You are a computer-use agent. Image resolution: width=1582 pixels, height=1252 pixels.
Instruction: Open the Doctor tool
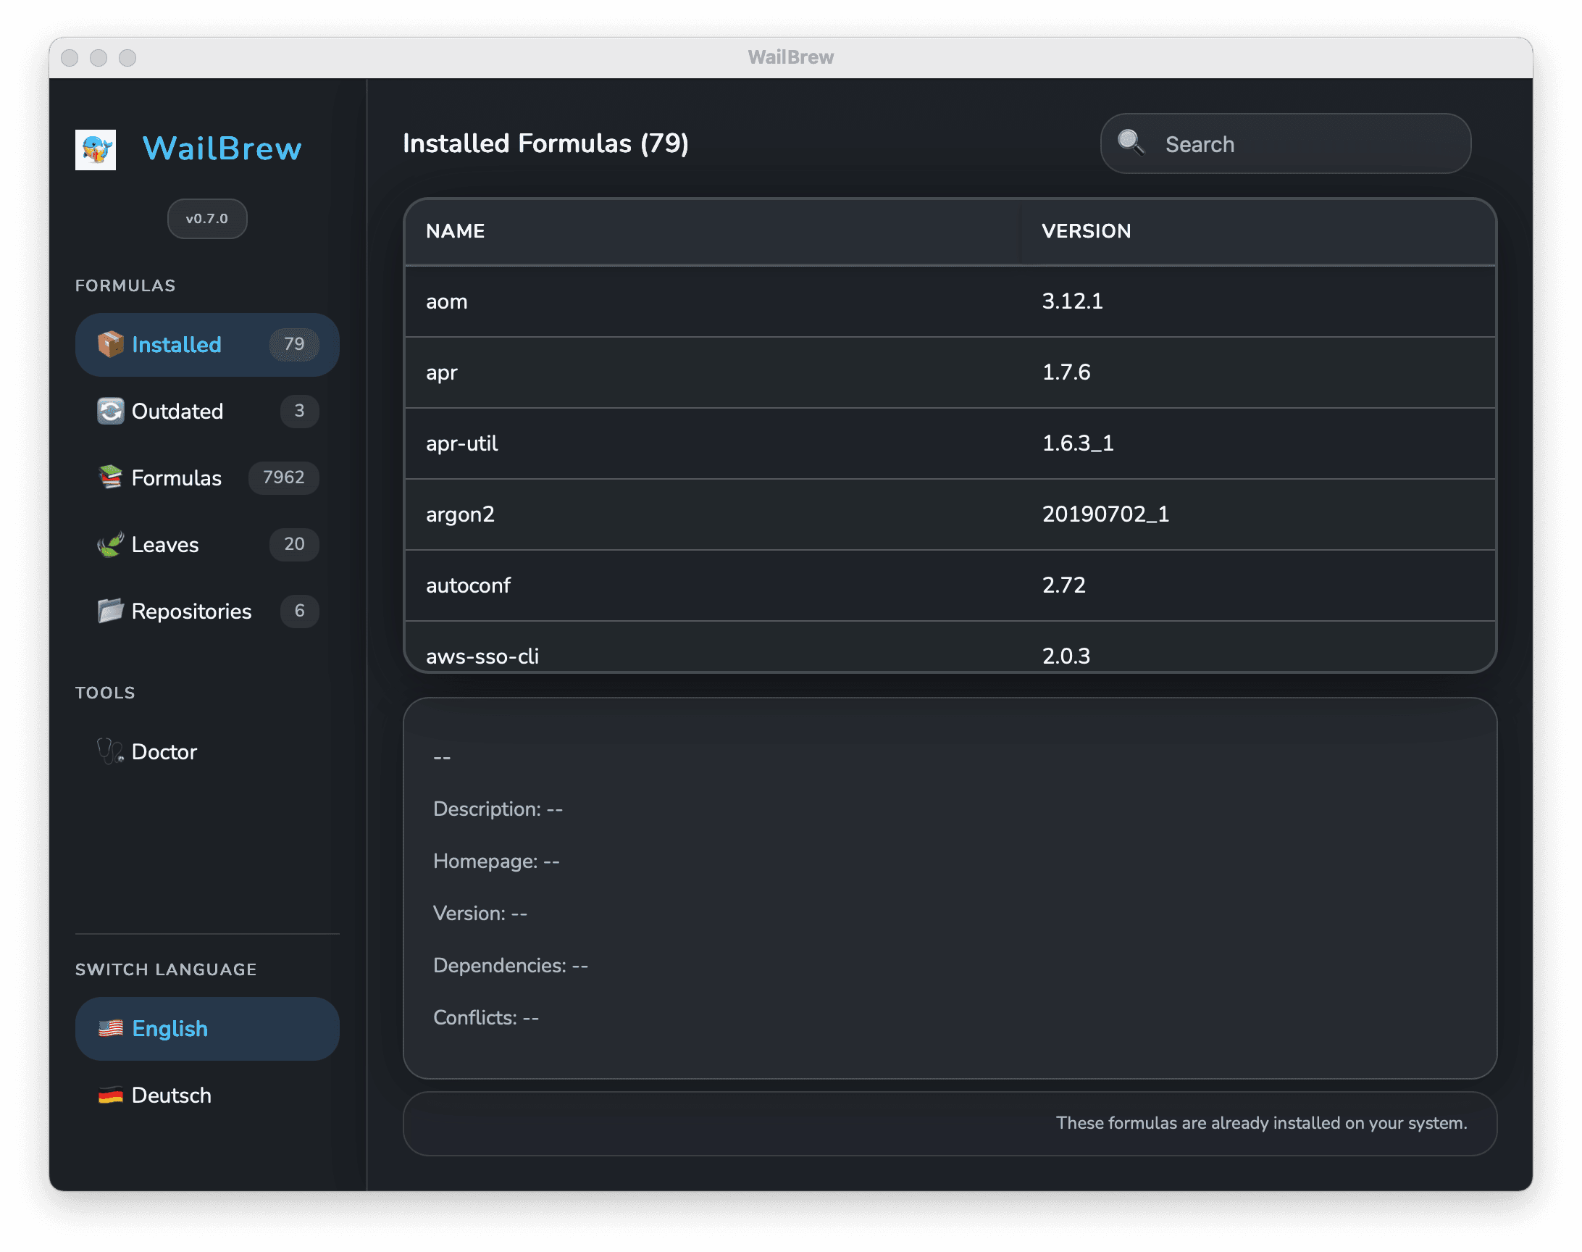tap(207, 752)
